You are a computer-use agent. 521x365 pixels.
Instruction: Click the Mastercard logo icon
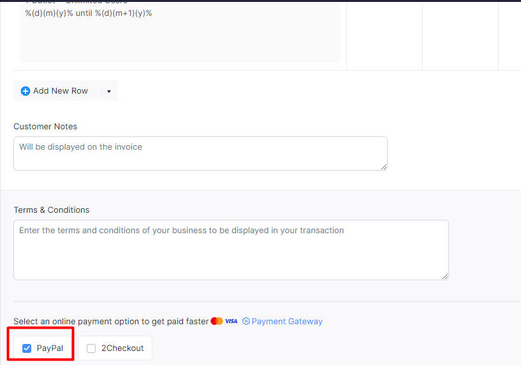click(217, 321)
